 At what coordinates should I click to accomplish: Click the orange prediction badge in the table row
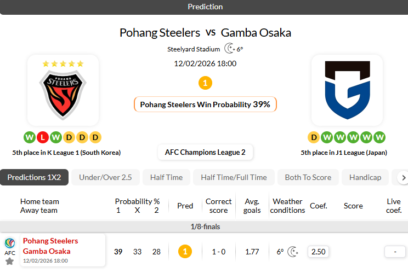click(x=185, y=252)
